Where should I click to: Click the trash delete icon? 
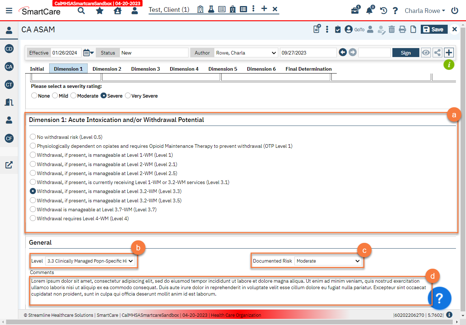point(392,29)
